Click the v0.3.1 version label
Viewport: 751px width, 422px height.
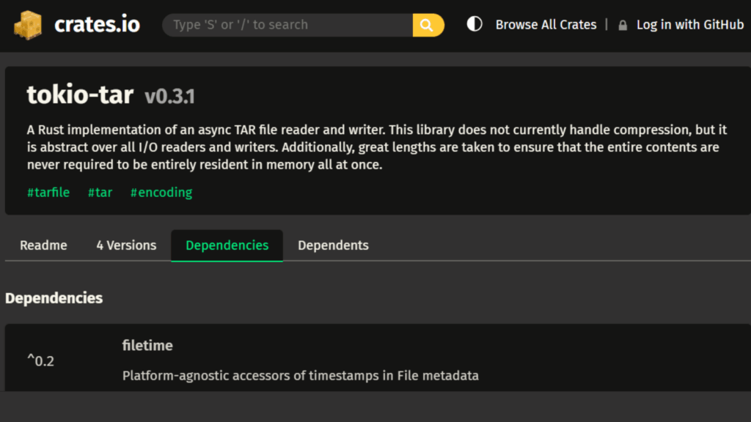coord(169,96)
